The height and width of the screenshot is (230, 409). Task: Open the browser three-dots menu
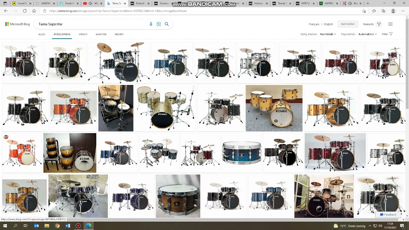click(x=403, y=11)
